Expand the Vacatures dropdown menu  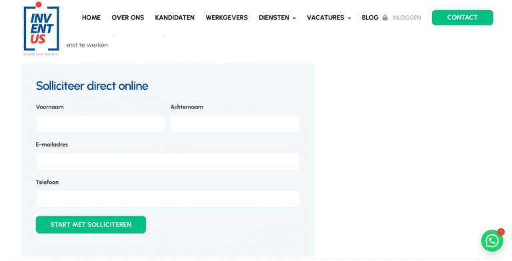click(329, 17)
